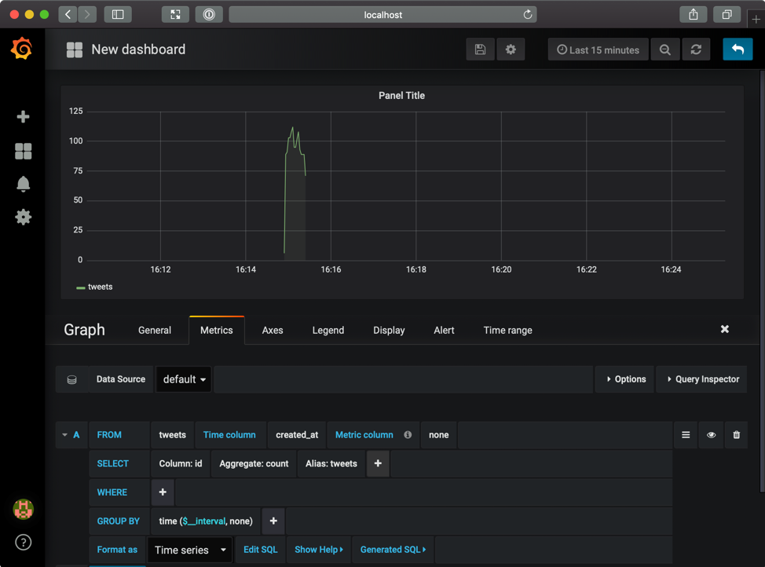Switch to the Axes tab

coord(273,330)
